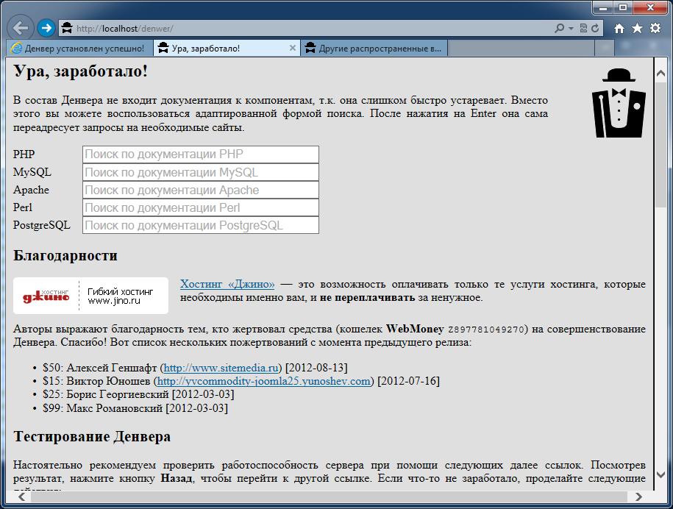The height and width of the screenshot is (509, 673).
Task: Toggle the compatibility view icon
Action: pyautogui.click(x=583, y=29)
